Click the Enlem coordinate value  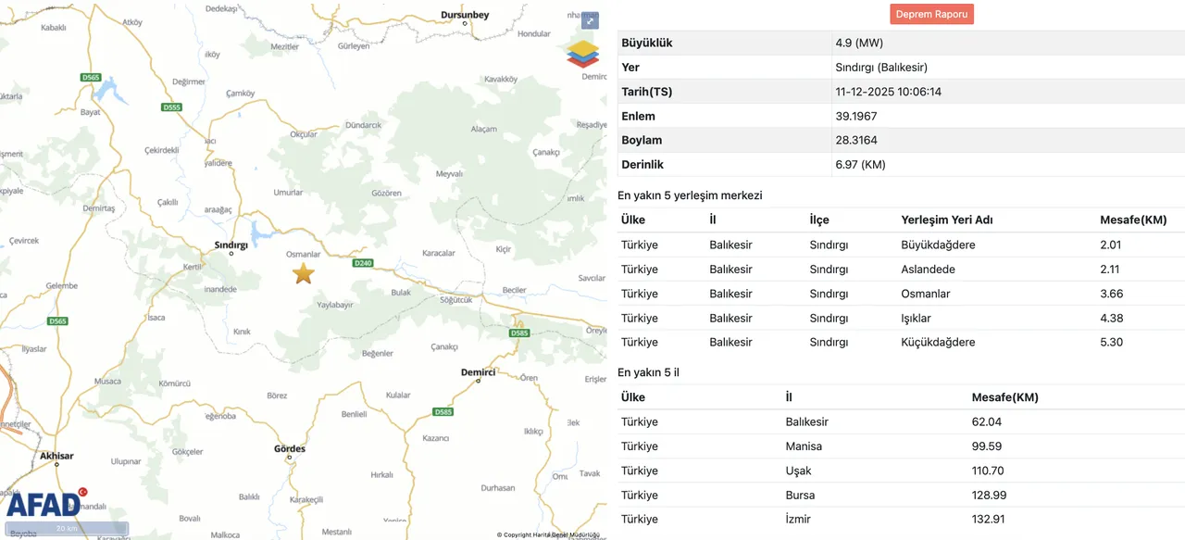pyautogui.click(x=855, y=116)
